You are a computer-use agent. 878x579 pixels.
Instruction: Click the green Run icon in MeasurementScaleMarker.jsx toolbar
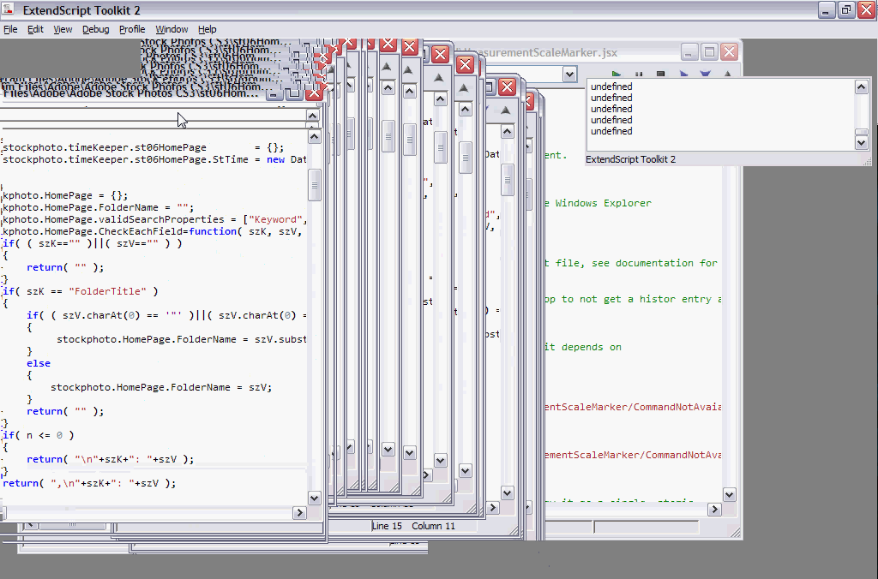pos(616,74)
